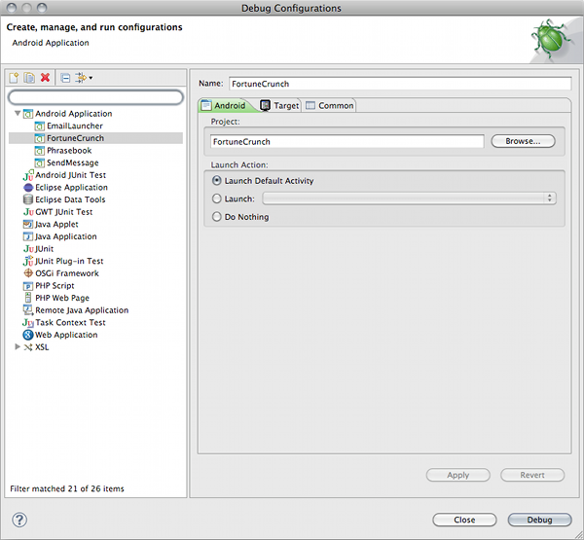This screenshot has width=584, height=540.
Task: Click the Java Application icon
Action: coord(28,236)
